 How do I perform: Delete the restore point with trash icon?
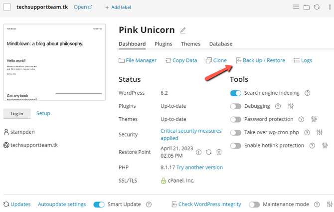(x=218, y=152)
